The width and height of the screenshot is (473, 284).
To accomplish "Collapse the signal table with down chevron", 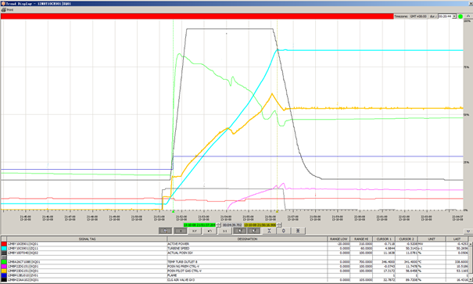I will pos(468,231).
